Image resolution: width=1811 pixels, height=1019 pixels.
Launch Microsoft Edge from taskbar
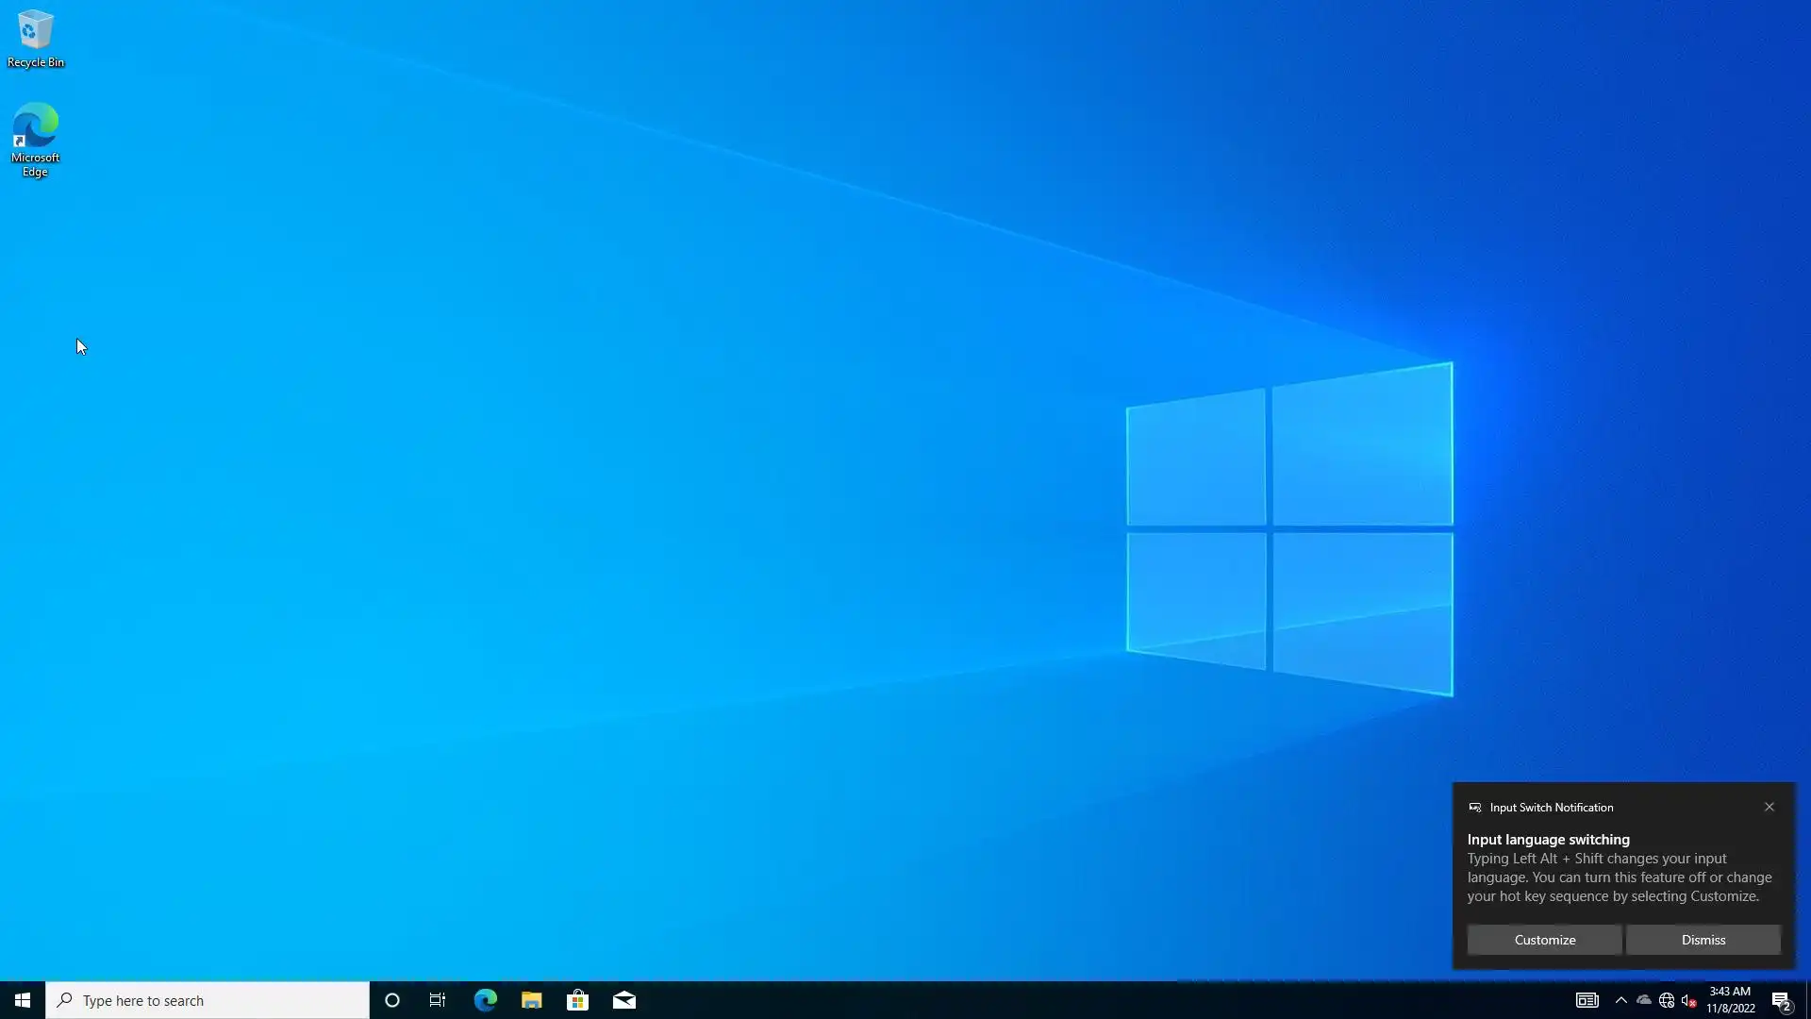click(x=485, y=1000)
